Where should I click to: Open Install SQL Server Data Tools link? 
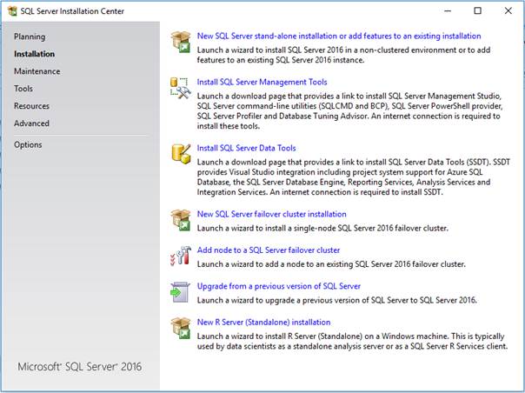point(246,148)
